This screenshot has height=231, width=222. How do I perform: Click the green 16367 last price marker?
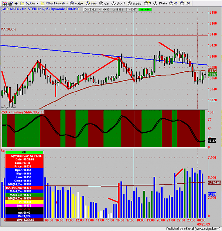click(x=212, y=74)
